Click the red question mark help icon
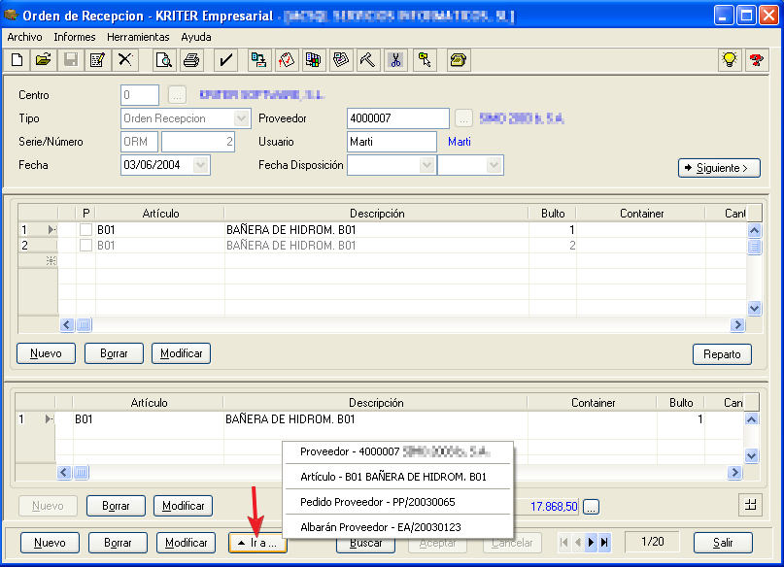This screenshot has width=784, height=567. pyautogui.click(x=757, y=60)
